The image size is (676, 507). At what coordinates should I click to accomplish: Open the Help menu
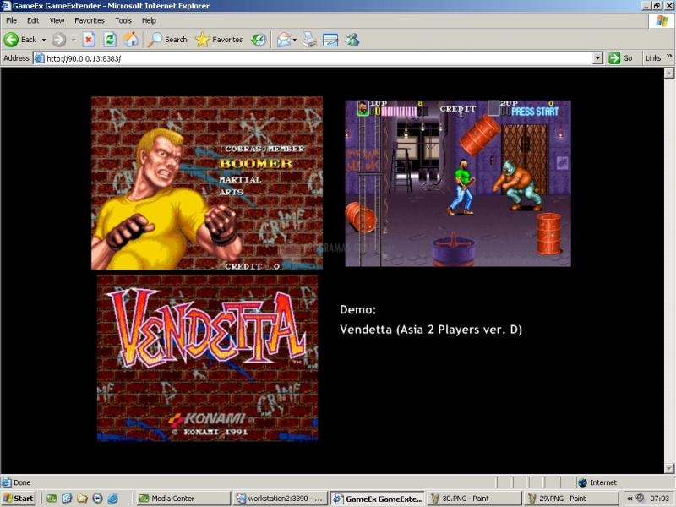click(149, 20)
